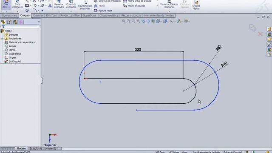The image size is (272, 153).
Task: Open dropdown under Salir del croquis
Action: pos(6,11)
